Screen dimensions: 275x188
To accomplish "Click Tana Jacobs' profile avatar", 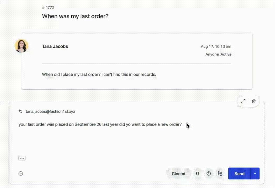I will [22, 46].
